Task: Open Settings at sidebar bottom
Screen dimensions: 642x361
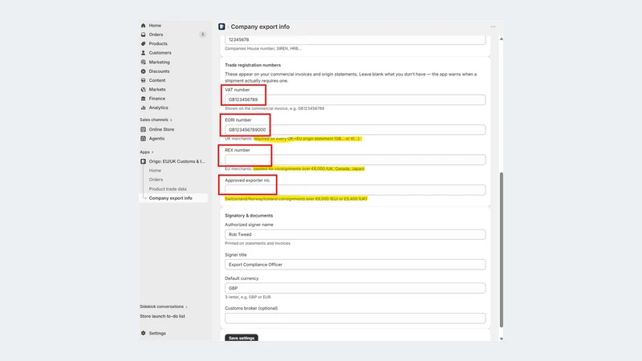Action: pos(157,333)
